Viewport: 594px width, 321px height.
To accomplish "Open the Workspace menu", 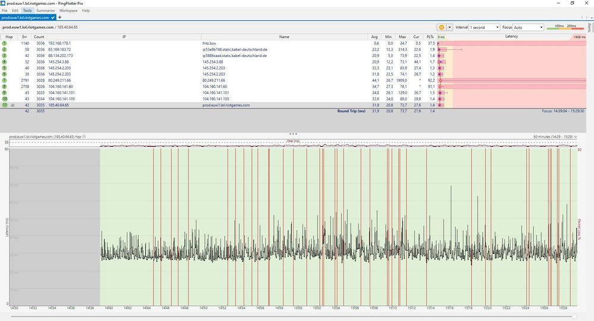I will tap(68, 11).
